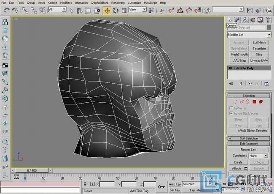This screenshot has width=274, height=194.
Task: Toggle the Ignore Backfacing checkbox
Action: point(231,113)
